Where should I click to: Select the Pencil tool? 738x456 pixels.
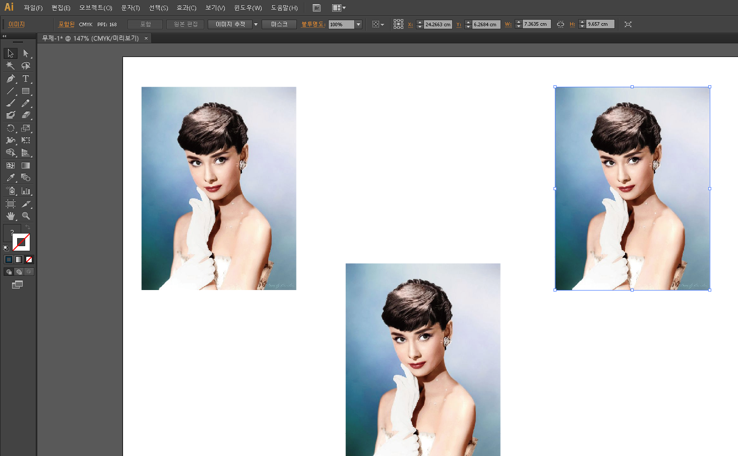pos(26,103)
